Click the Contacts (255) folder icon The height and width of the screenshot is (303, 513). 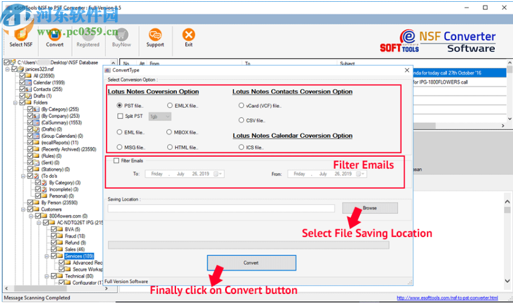pyautogui.click(x=29, y=89)
